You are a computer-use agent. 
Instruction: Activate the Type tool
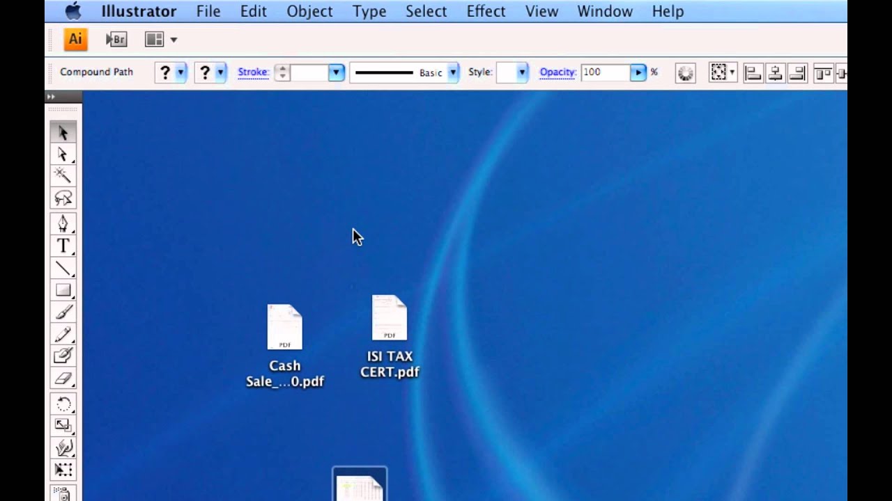coord(63,246)
